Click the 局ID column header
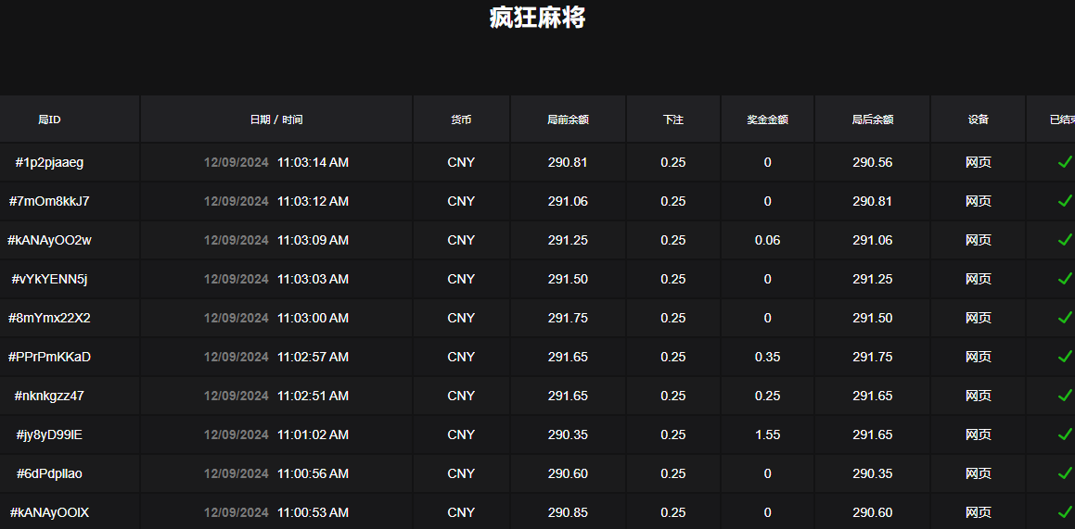Image resolution: width=1075 pixels, height=529 pixels. click(49, 120)
